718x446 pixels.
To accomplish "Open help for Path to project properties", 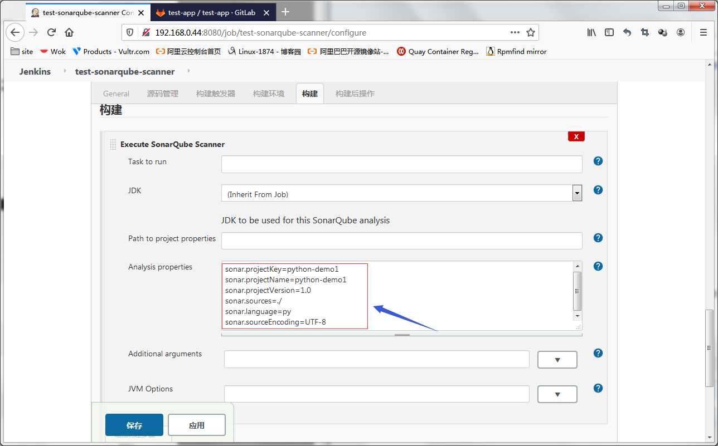I will pos(598,238).
